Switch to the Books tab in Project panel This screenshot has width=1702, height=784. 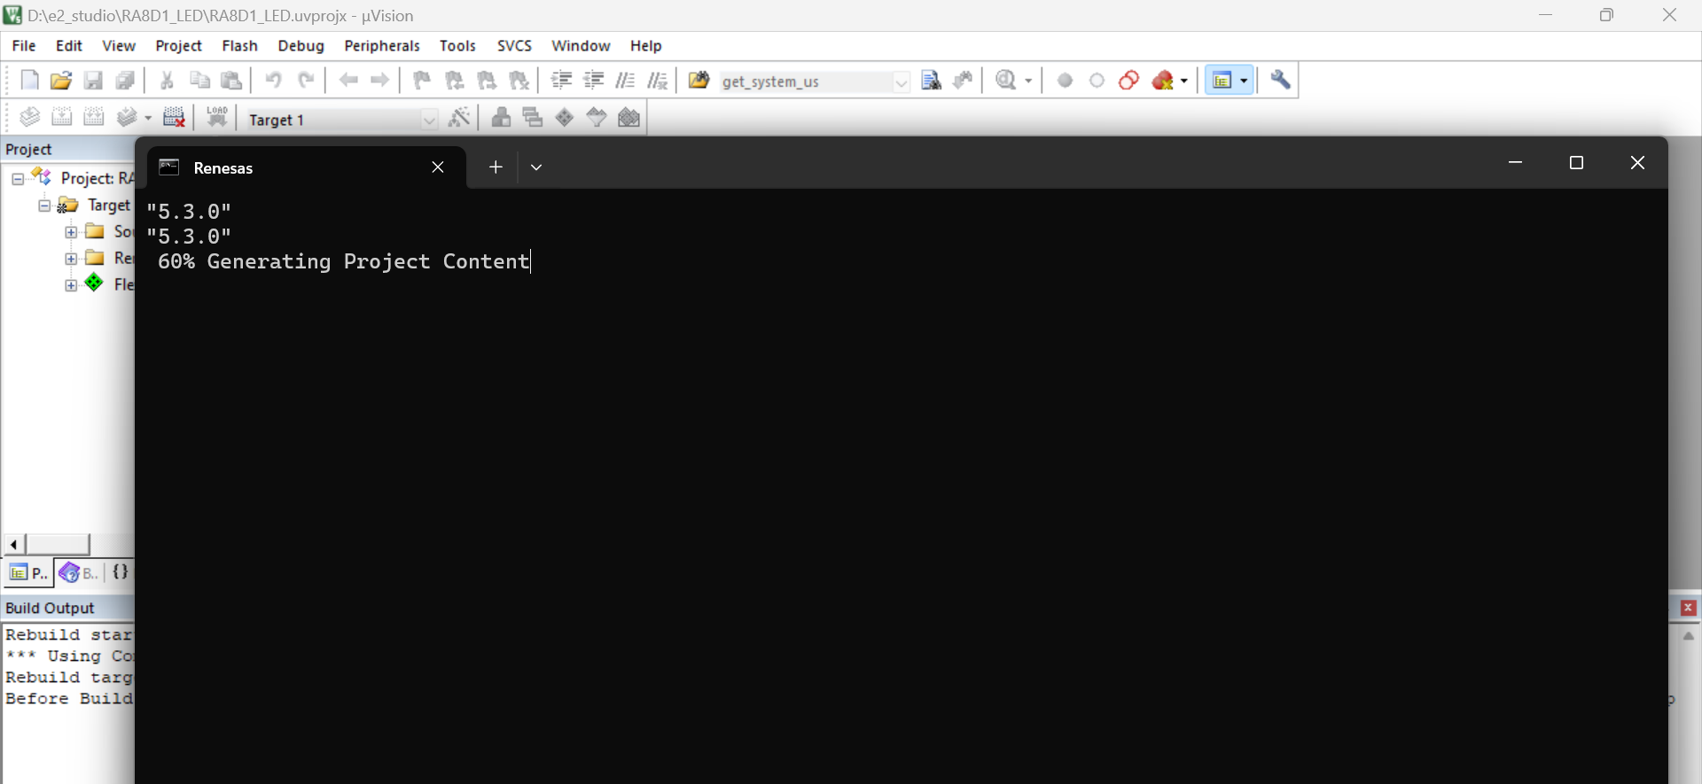tap(78, 573)
